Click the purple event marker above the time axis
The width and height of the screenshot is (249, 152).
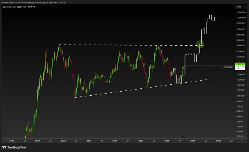pos(184,137)
